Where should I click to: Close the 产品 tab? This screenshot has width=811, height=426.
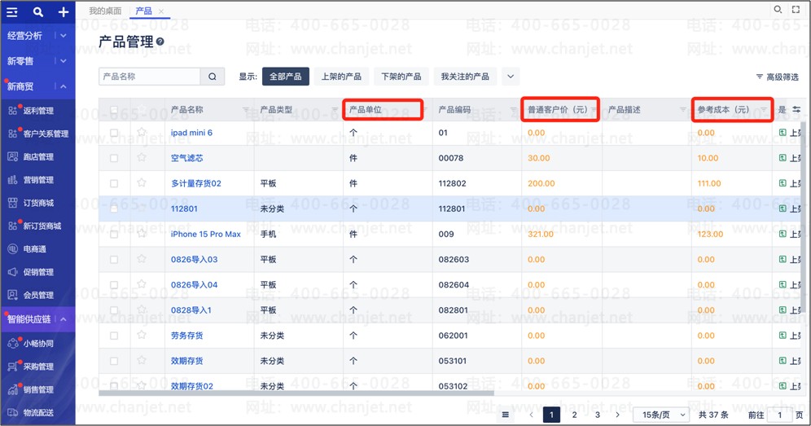pyautogui.click(x=161, y=11)
